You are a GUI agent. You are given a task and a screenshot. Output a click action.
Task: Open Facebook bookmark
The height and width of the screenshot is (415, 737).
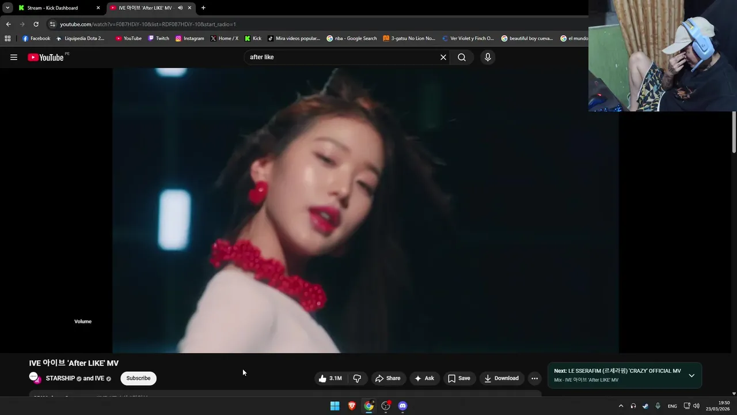click(x=36, y=39)
